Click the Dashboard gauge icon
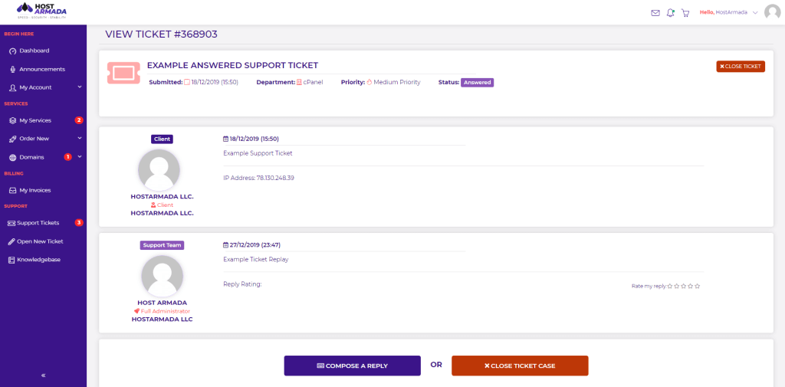The width and height of the screenshot is (785, 387). 12,51
